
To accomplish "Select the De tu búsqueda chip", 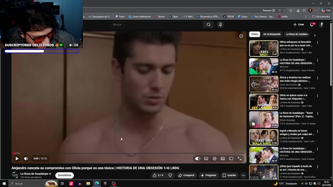I will click(x=272, y=34).
